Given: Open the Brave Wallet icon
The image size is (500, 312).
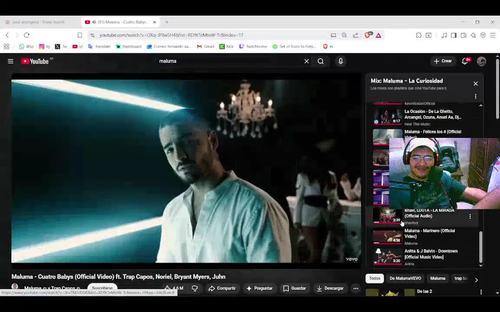Looking at the screenshot, I should click(x=464, y=35).
